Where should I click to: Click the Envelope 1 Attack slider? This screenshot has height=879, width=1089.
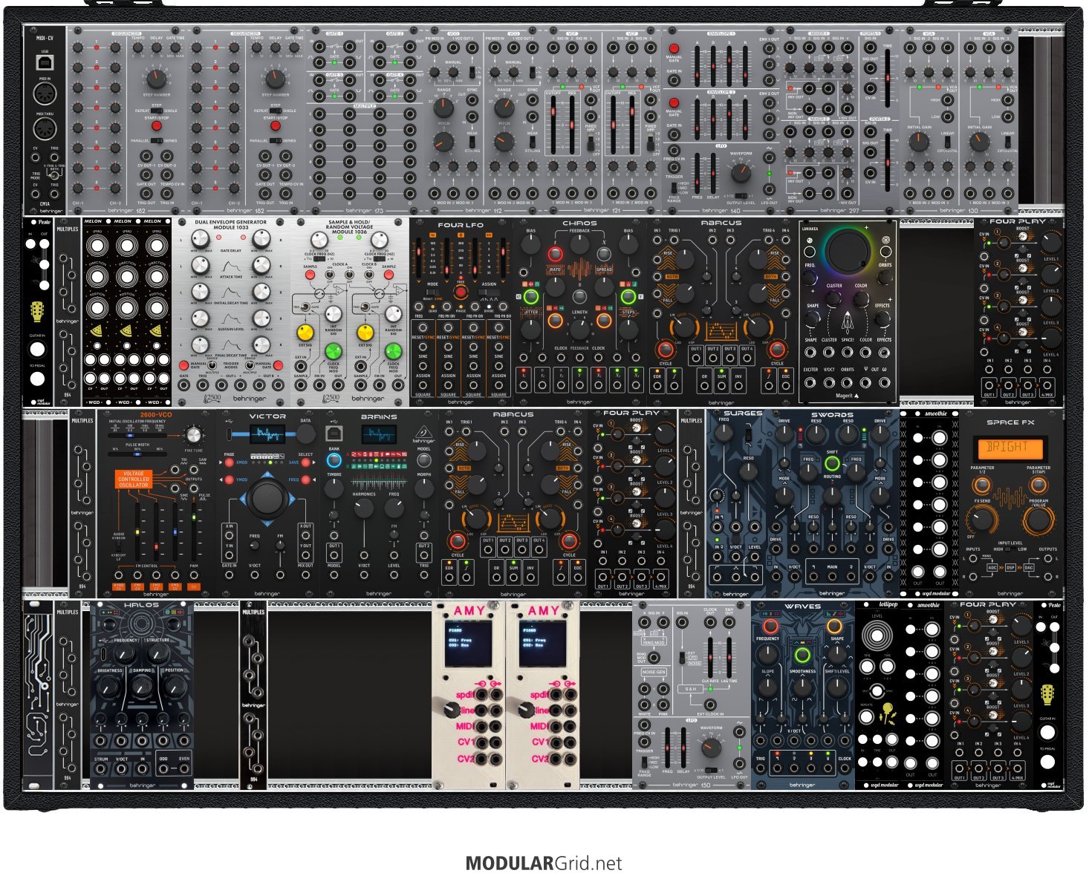pos(697,65)
